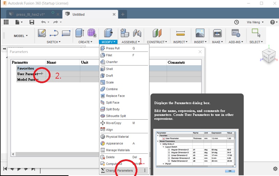Open job status clock icon
The width and height of the screenshot is (279, 176).
click(236, 22)
